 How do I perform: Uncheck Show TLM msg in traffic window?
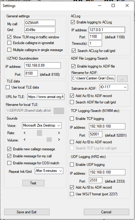(x=9, y=37)
